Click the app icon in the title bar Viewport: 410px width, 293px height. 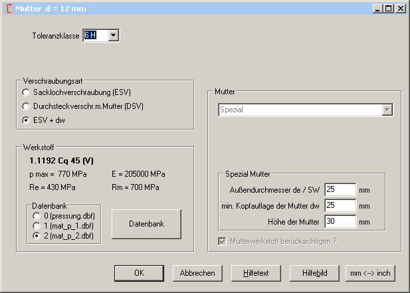[7, 9]
